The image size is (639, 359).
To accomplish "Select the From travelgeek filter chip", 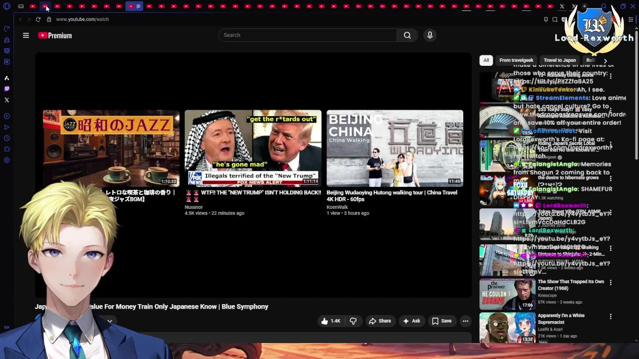I will (x=516, y=60).
